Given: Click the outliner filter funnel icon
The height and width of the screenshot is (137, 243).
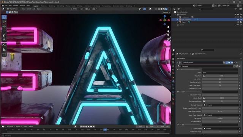Looking at the screenshot, I should coord(236,9).
